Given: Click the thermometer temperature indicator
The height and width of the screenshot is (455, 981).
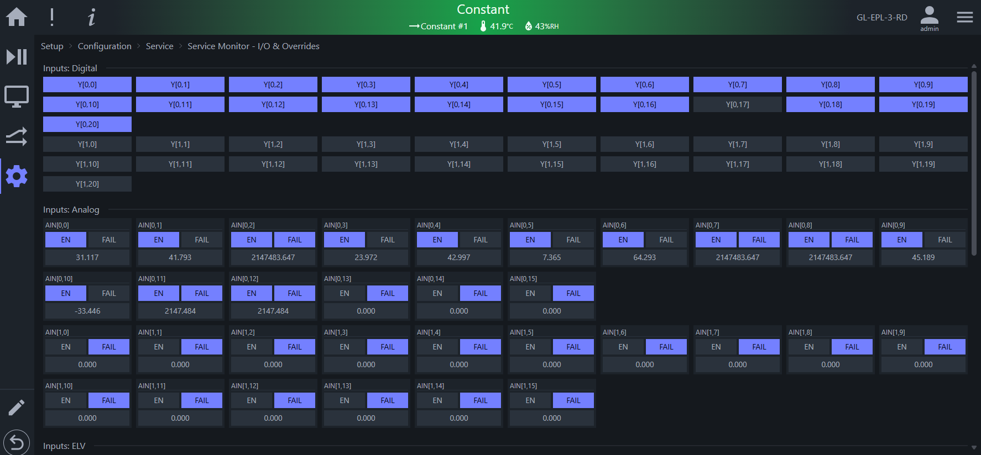Looking at the screenshot, I should [x=497, y=26].
